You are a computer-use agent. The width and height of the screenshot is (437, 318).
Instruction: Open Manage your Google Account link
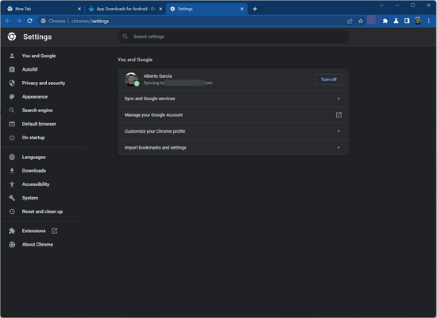coord(234,115)
